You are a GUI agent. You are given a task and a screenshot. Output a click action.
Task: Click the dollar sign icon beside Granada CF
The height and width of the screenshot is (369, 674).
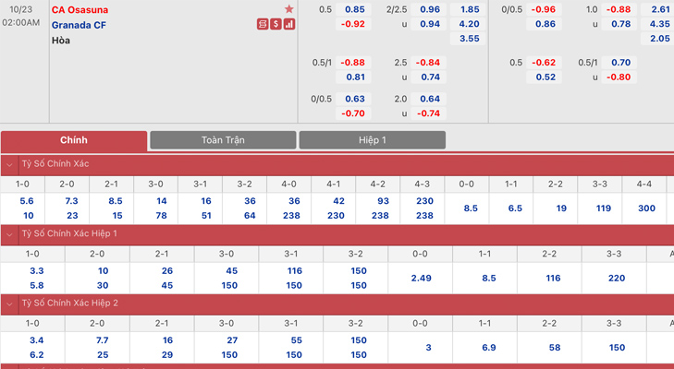(276, 25)
